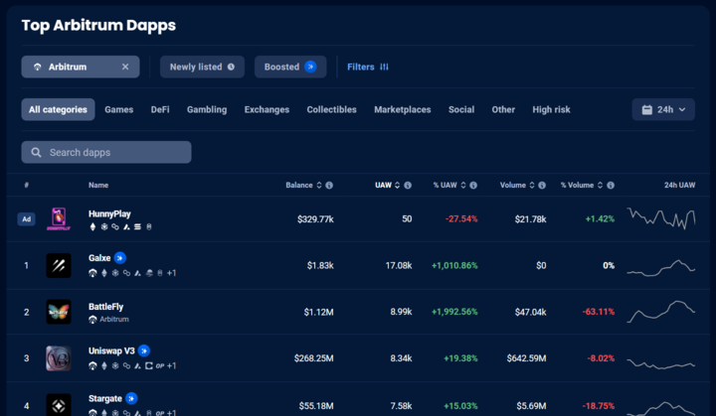Open the Stargate dapp logo
The height and width of the screenshot is (416, 716).
tap(59, 405)
